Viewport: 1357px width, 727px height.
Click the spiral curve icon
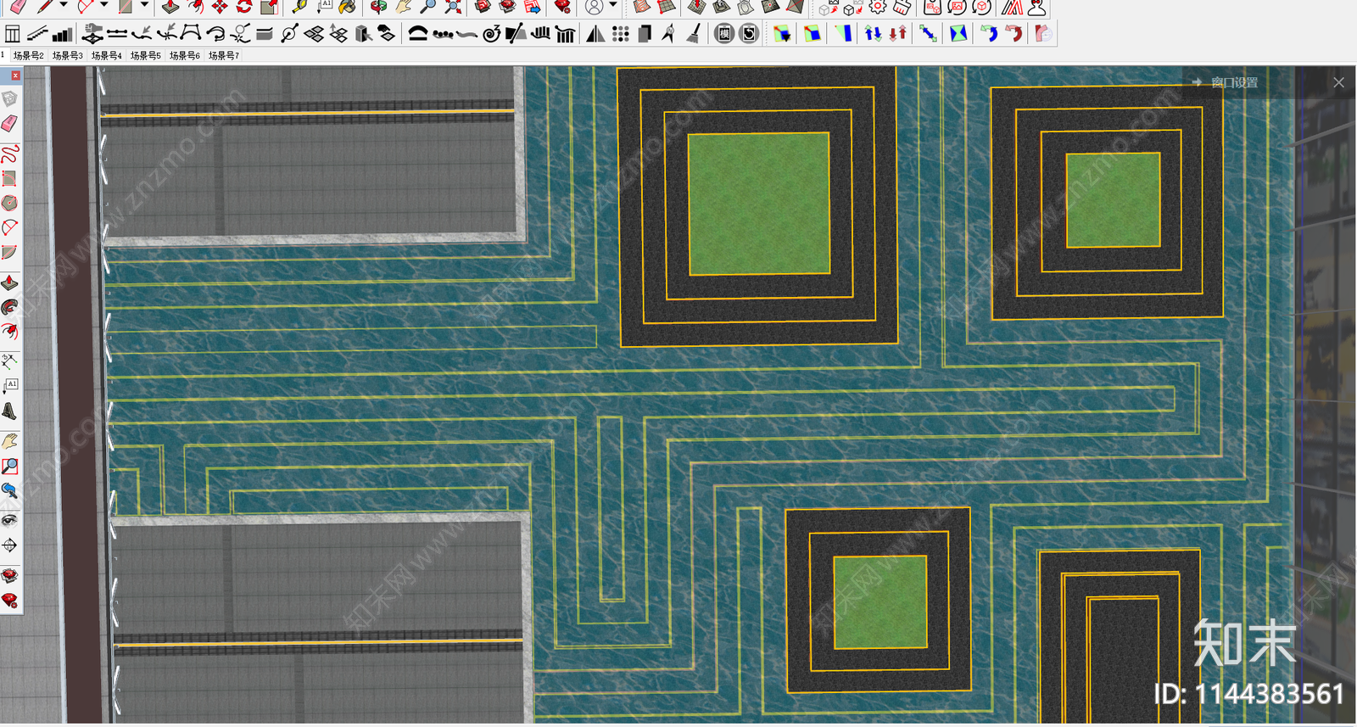pyautogui.click(x=491, y=34)
